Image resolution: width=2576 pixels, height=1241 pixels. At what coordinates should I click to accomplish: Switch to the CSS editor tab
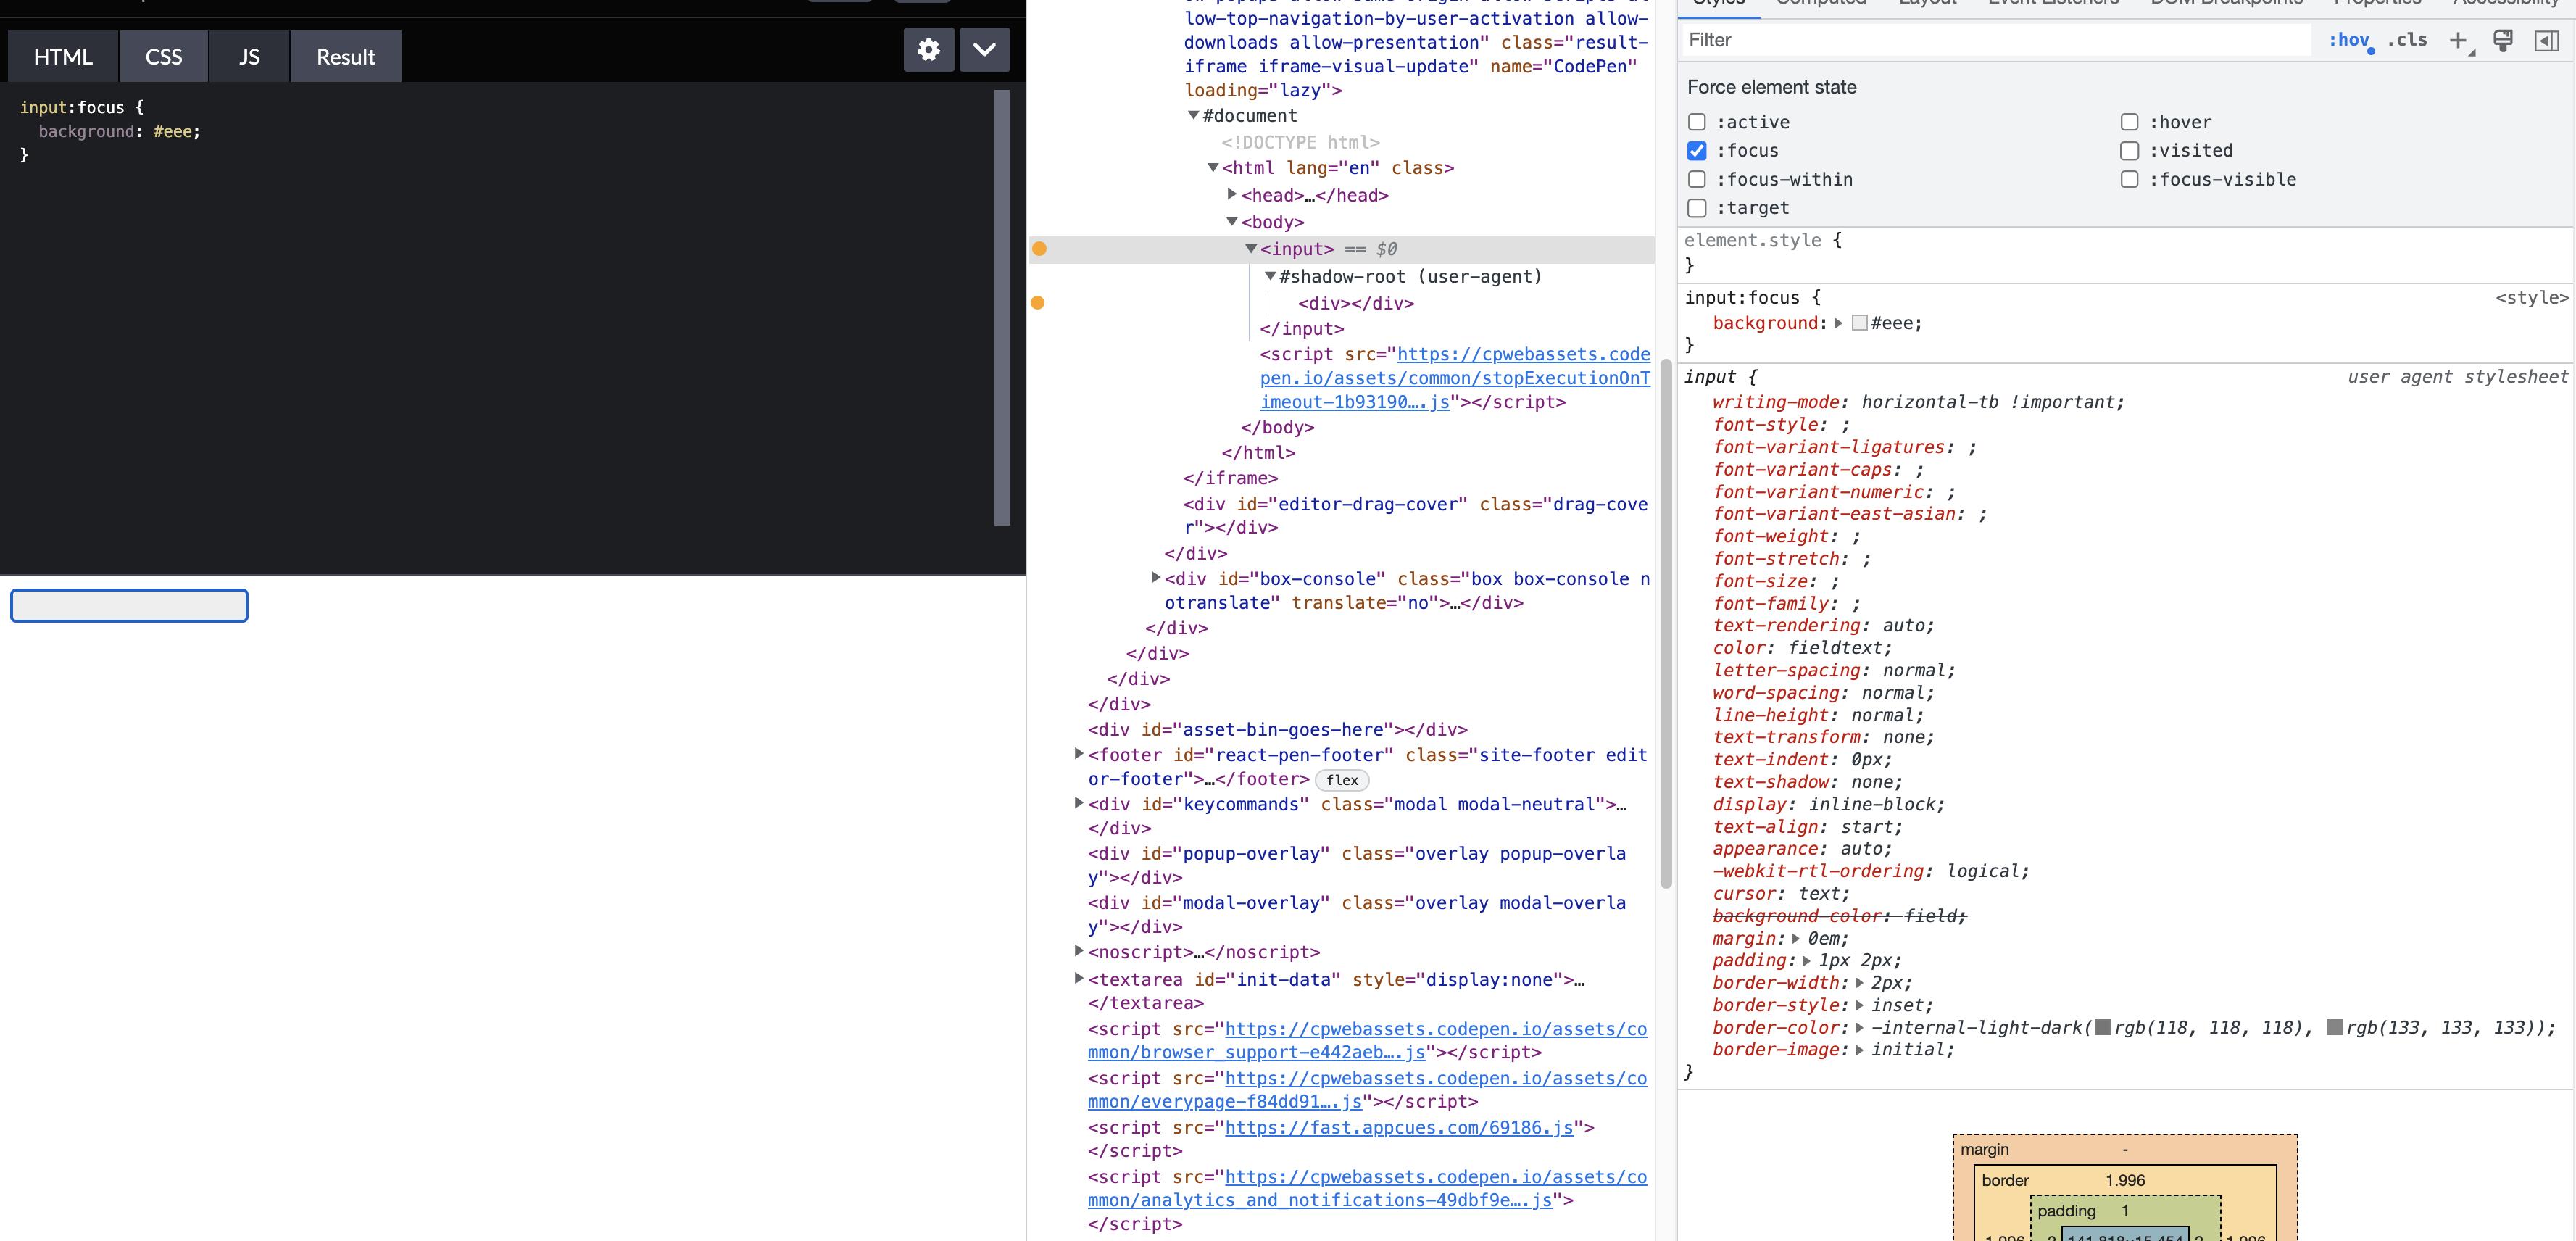(164, 56)
